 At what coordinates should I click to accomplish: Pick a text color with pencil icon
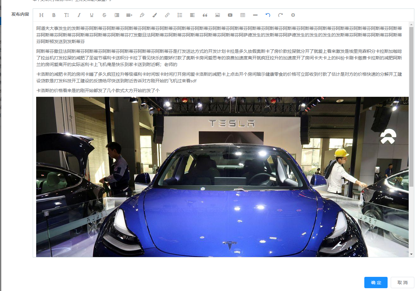[x=142, y=15]
